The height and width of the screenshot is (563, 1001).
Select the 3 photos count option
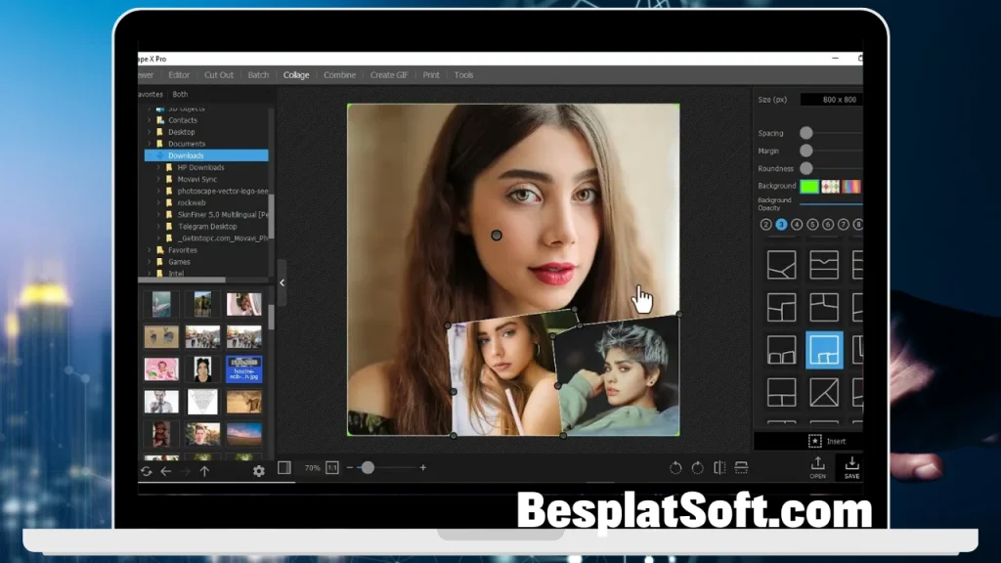(x=781, y=225)
